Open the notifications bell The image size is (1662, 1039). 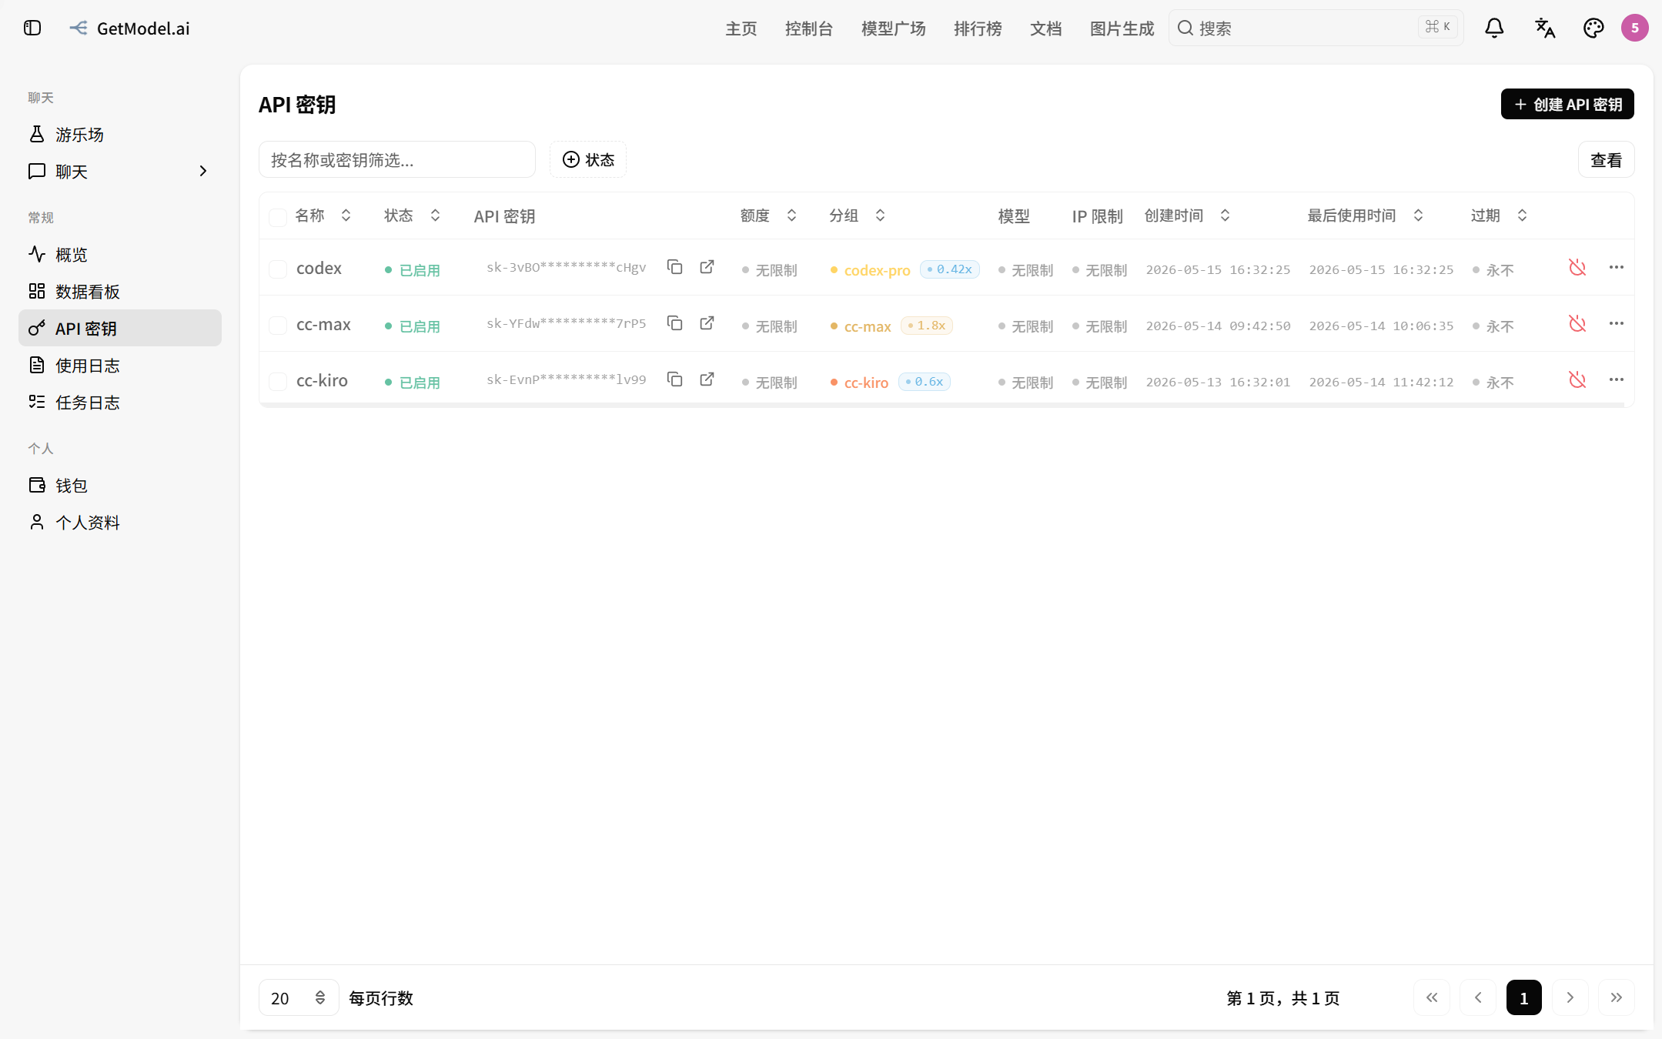(1494, 28)
